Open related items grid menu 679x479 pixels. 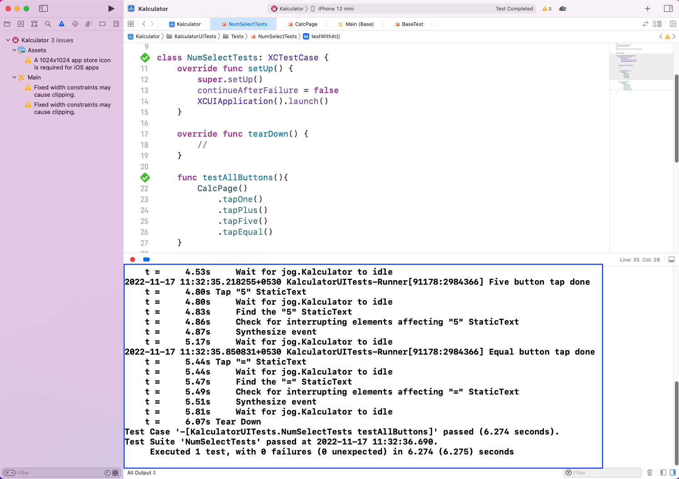coord(131,24)
